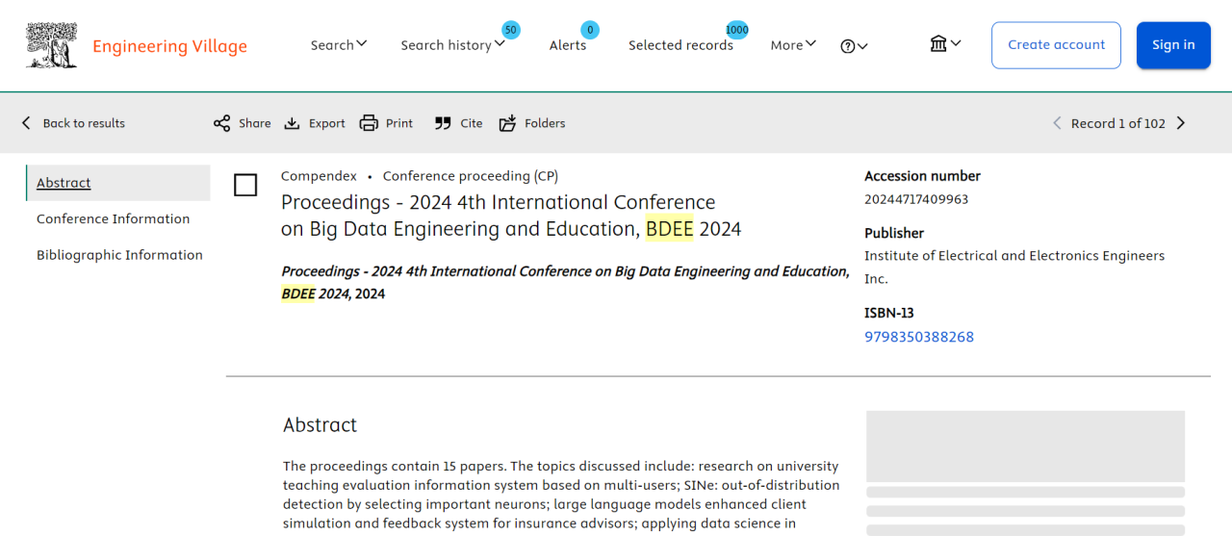Jump to Bibliographic Information section
This screenshot has height=536, width=1232.
coord(119,255)
